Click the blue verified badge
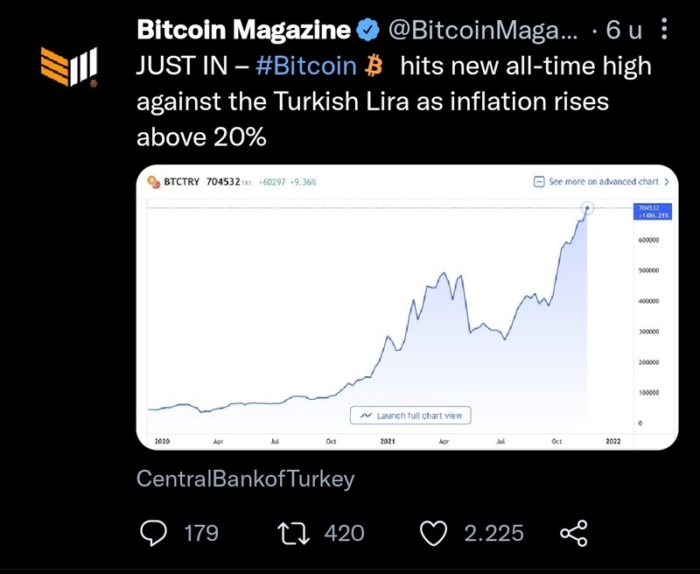Viewport: 700px width, 574px height. [x=367, y=31]
